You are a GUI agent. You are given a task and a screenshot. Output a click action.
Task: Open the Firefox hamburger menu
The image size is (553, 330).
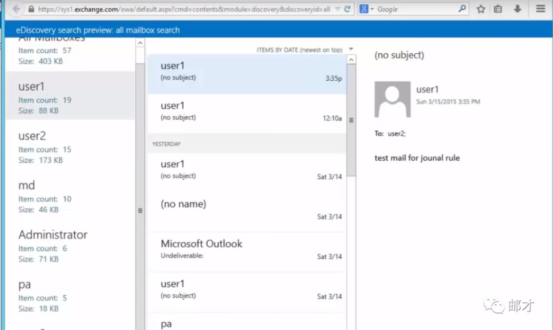click(540, 9)
